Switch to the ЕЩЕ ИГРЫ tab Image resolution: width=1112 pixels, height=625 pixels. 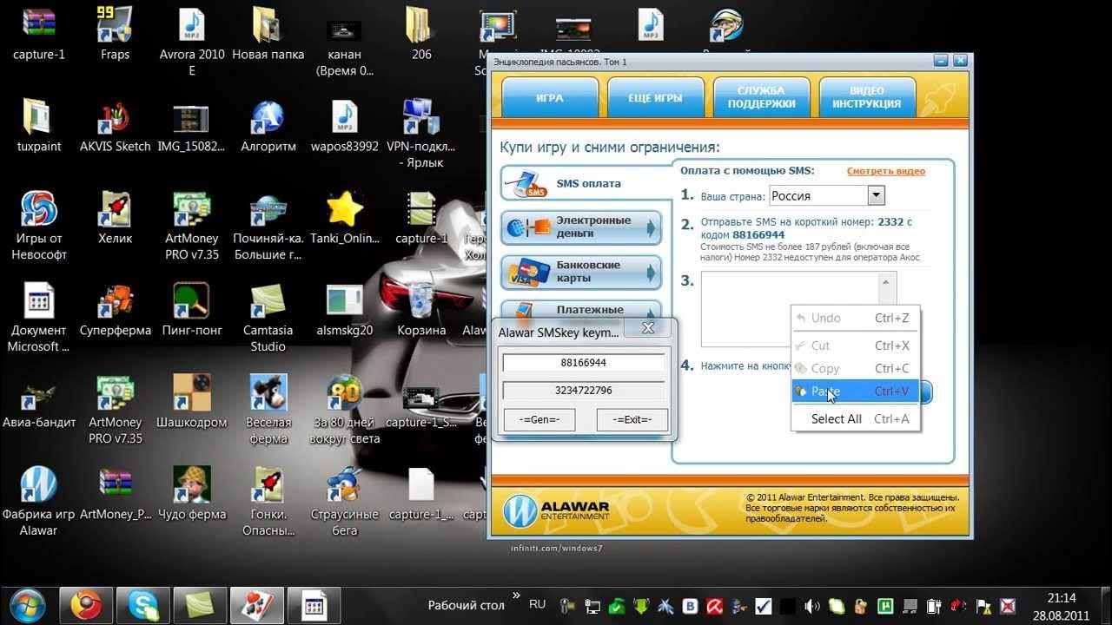[x=655, y=98]
